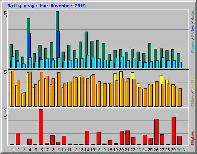Click the 497 hits axis value
Screen dimensions: 197x154
tap(6, 14)
